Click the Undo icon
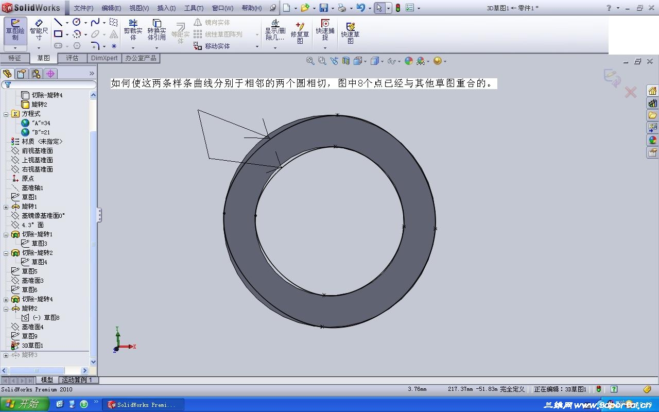This screenshot has width=659, height=412. [360, 8]
